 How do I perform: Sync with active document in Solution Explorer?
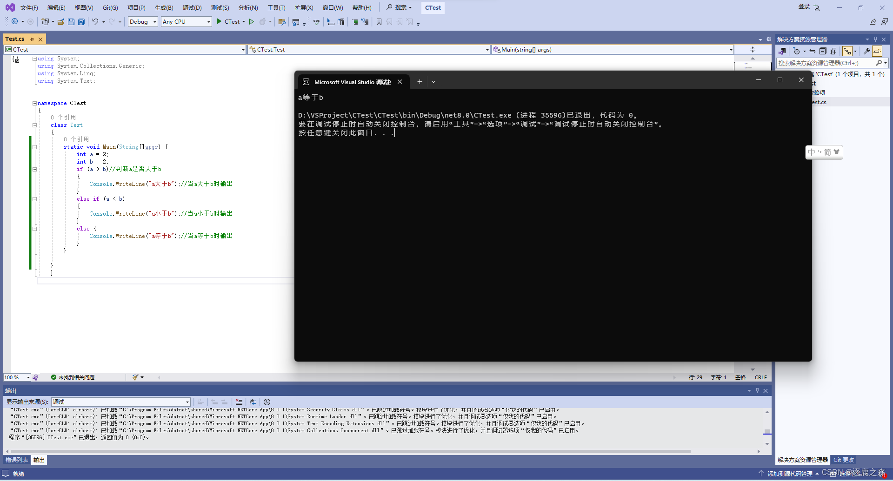[813, 51]
